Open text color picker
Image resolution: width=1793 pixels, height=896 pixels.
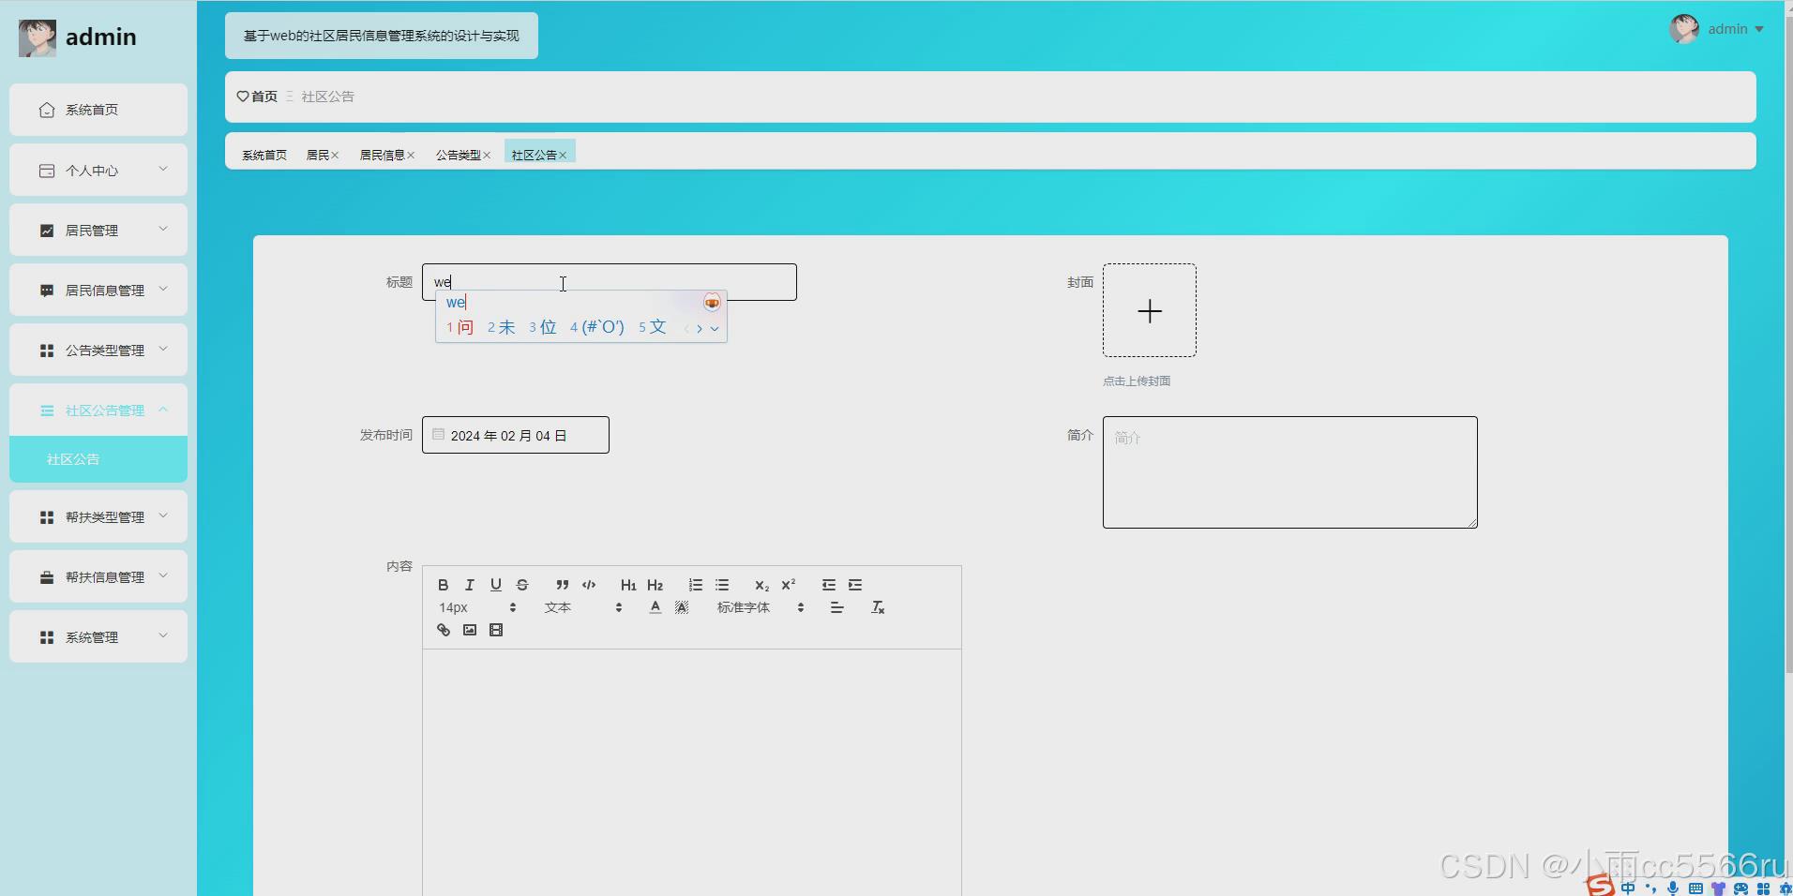point(655,607)
